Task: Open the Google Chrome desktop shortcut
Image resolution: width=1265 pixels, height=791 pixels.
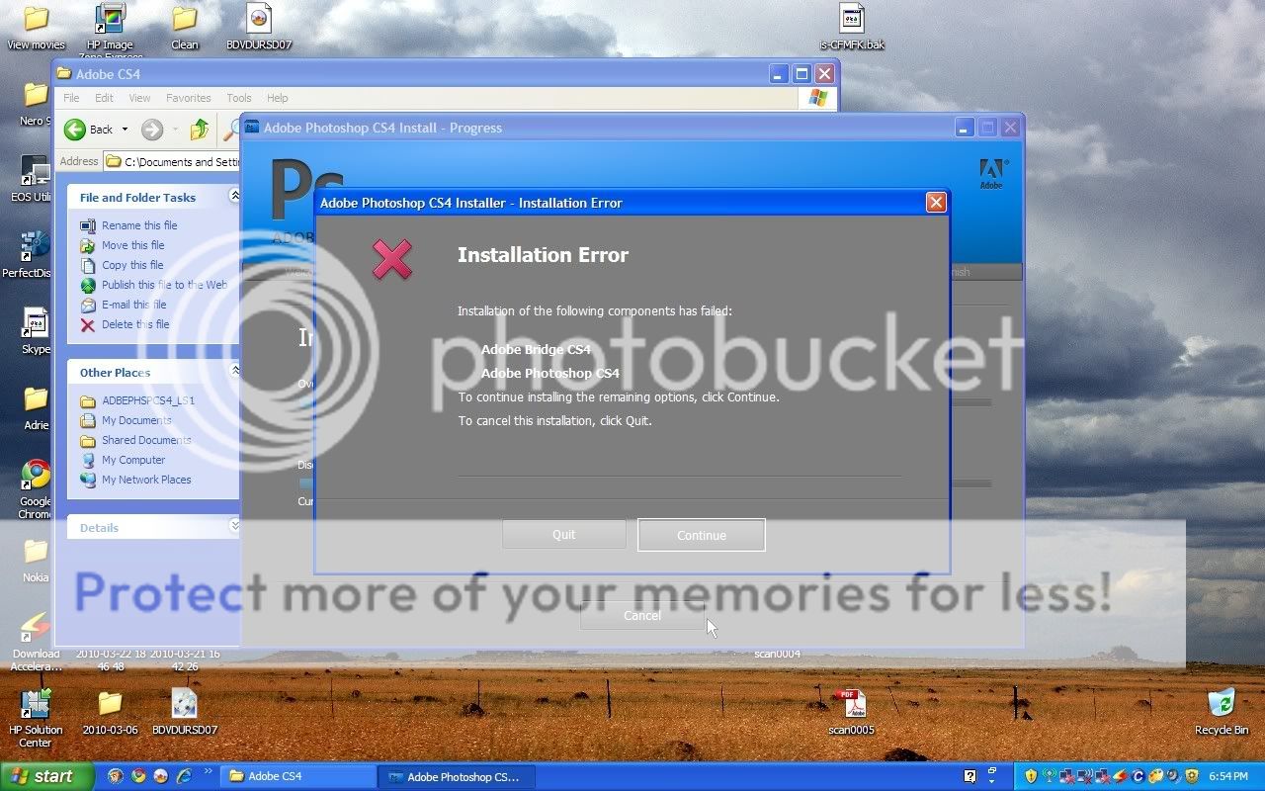Action: coord(36,489)
